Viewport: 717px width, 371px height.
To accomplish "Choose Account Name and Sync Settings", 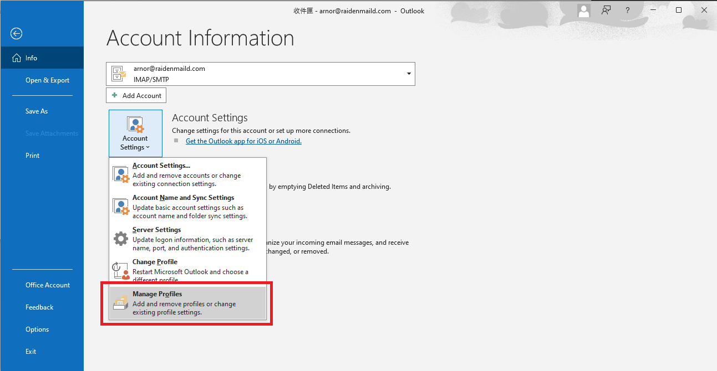I will [x=187, y=207].
